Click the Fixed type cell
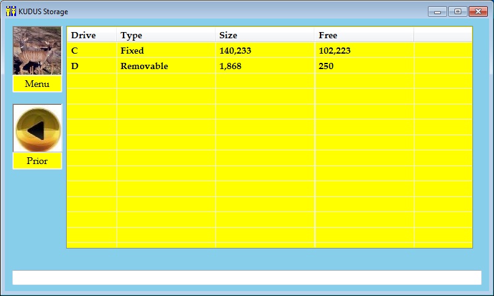Viewport: 494px width, 296px height. click(x=132, y=51)
